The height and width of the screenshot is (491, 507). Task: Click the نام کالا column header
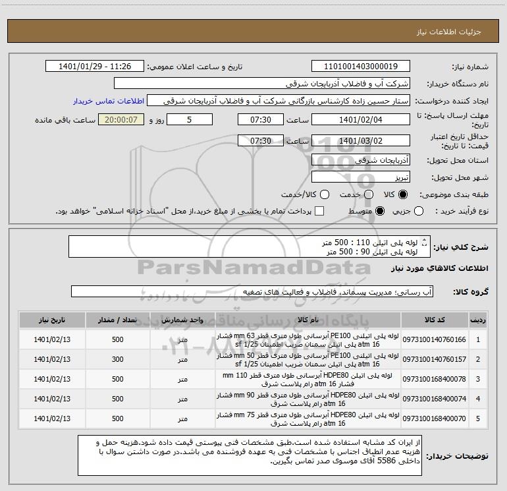coord(308,320)
